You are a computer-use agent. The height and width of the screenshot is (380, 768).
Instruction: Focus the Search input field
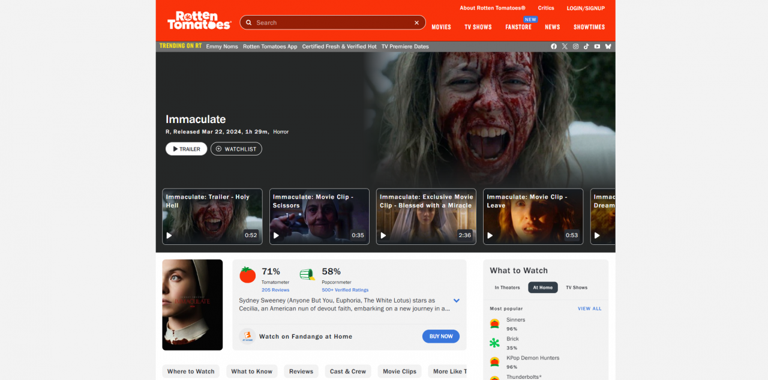(x=333, y=22)
